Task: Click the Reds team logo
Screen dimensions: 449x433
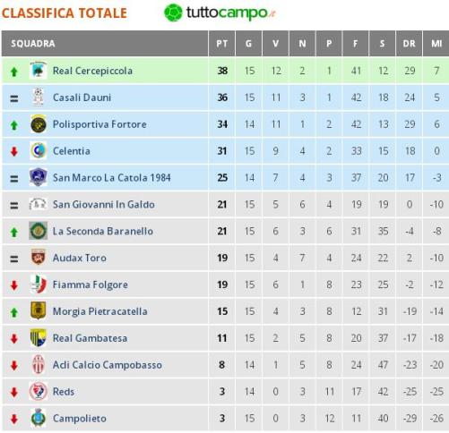Action: coord(39,391)
